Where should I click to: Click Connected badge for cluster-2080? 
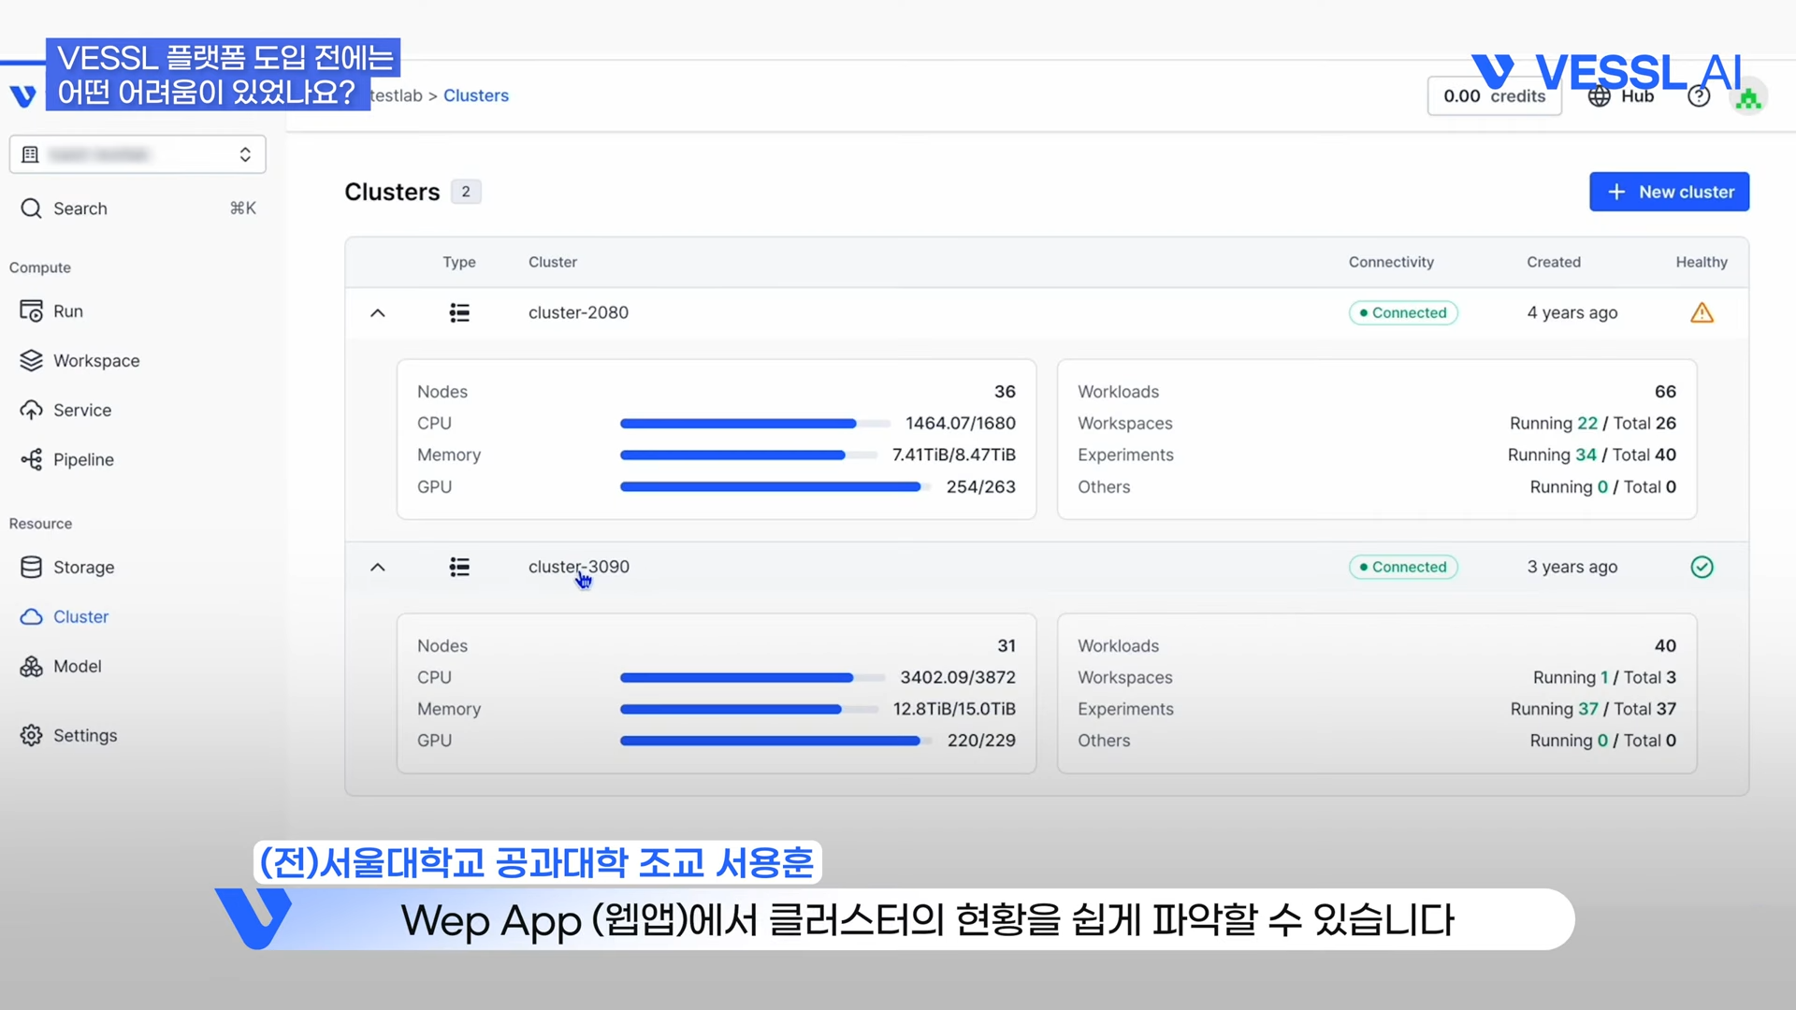1403,312
